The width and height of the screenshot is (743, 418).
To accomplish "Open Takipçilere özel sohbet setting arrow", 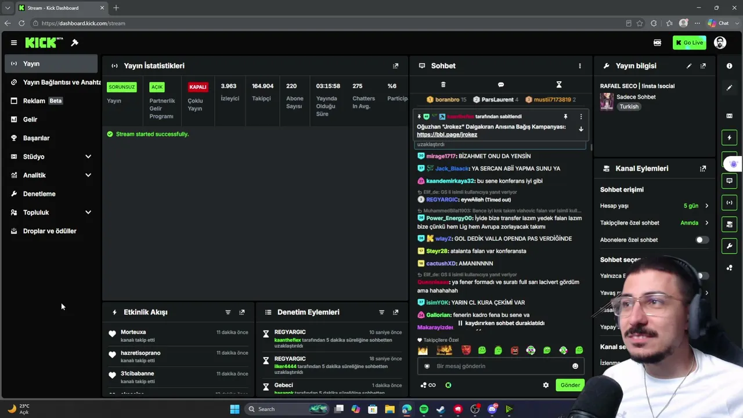I will 706,223.
